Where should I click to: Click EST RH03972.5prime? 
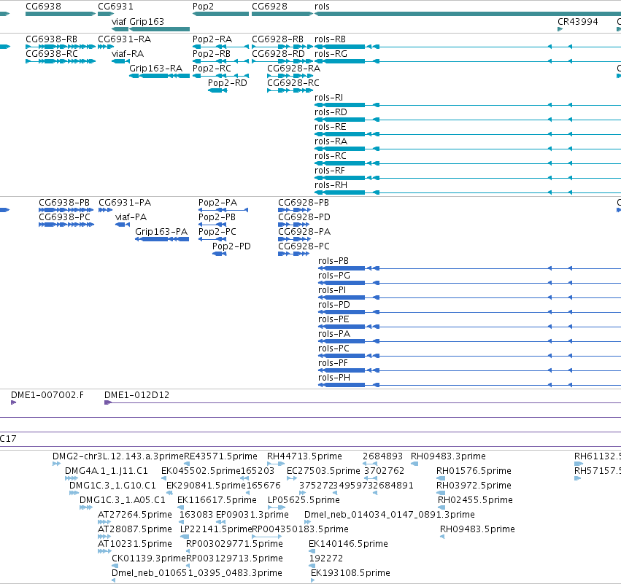pos(441,493)
